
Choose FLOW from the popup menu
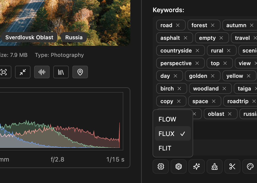[173, 119]
